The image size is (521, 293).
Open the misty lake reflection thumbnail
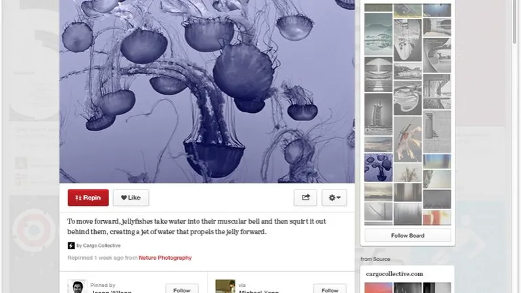(378, 35)
